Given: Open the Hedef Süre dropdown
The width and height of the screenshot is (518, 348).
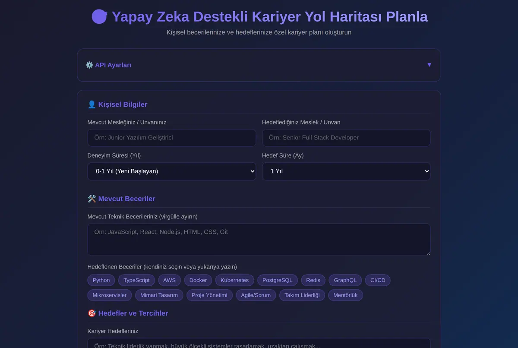Looking at the screenshot, I should pos(346,171).
